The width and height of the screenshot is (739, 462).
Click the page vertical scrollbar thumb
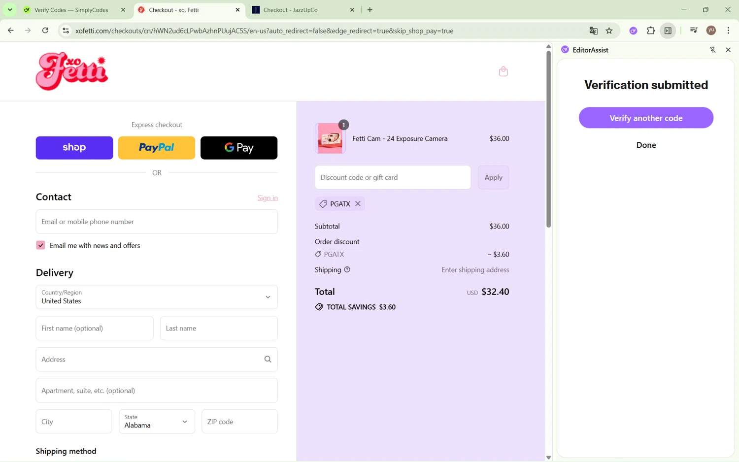click(548, 139)
